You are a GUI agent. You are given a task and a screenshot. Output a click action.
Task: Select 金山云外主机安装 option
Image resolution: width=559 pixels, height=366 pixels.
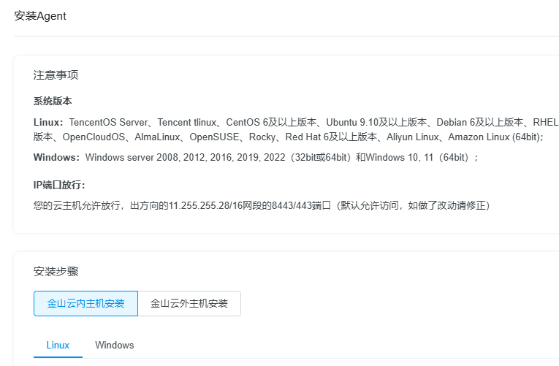(x=189, y=303)
